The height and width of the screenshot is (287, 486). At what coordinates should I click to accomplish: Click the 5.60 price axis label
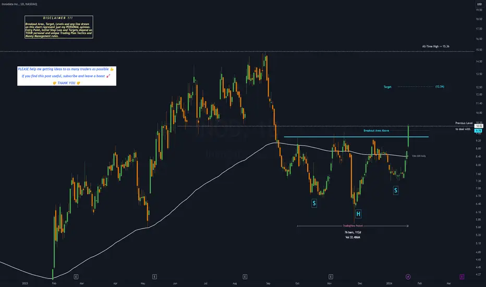[x=478, y=227]
